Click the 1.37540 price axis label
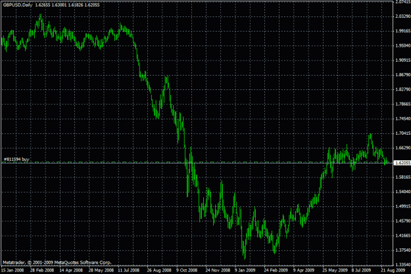411x274 pixels. pyautogui.click(x=403, y=250)
